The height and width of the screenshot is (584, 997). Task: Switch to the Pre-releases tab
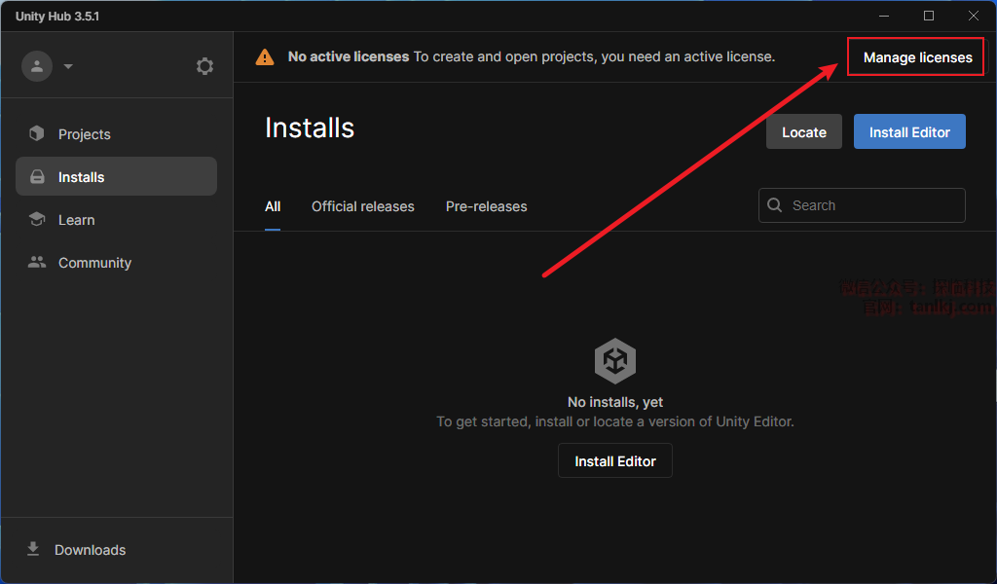click(x=486, y=206)
